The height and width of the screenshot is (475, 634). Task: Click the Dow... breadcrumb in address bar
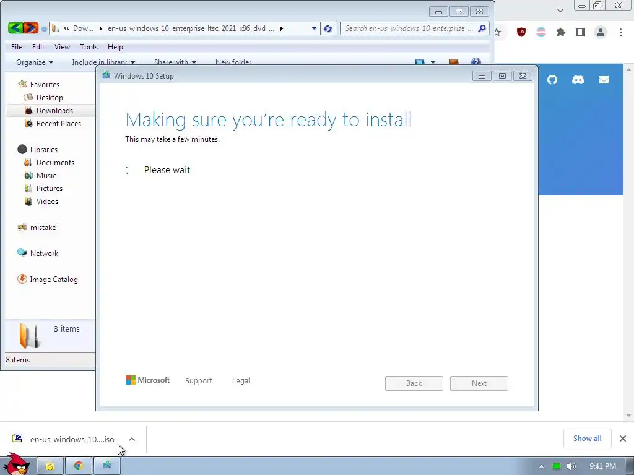(x=83, y=28)
